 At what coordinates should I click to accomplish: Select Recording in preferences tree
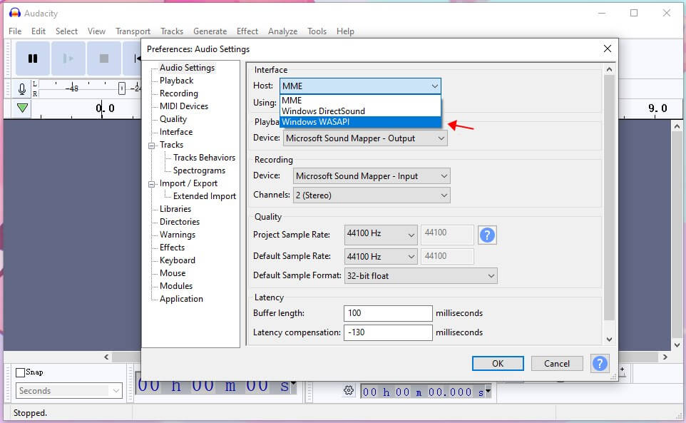click(x=179, y=93)
